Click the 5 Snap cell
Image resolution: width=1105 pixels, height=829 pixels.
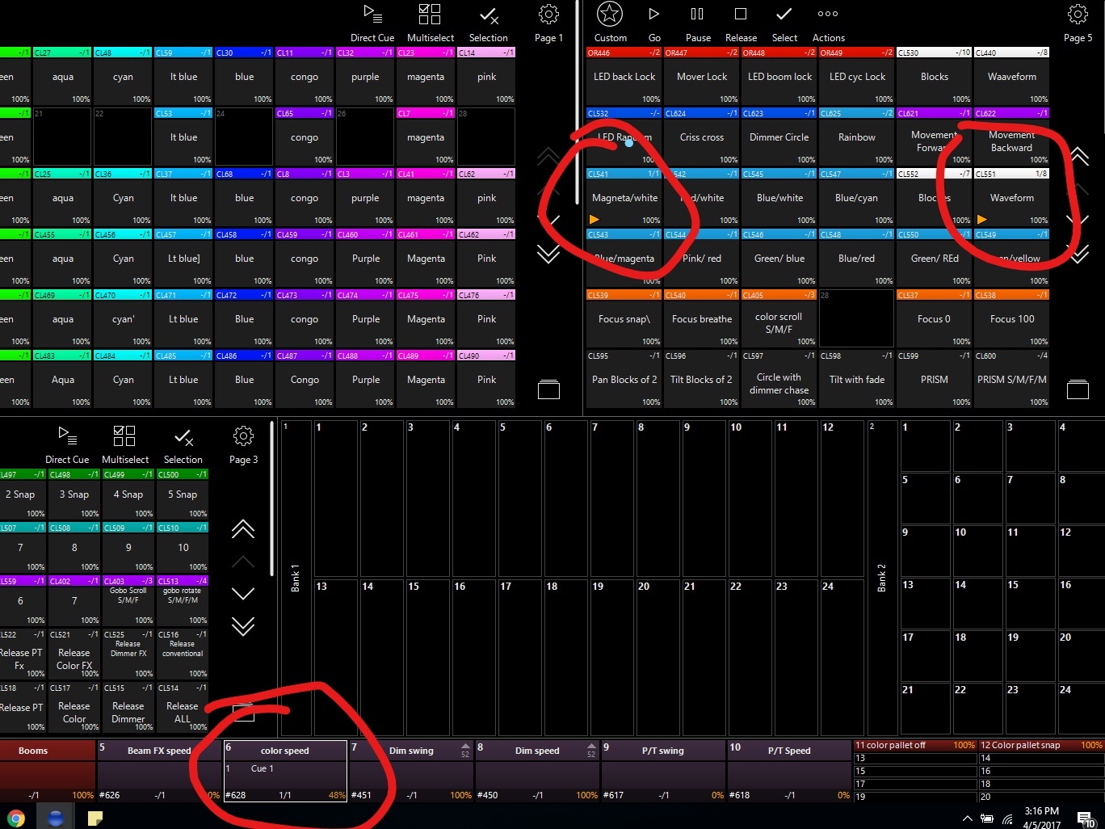(182, 494)
